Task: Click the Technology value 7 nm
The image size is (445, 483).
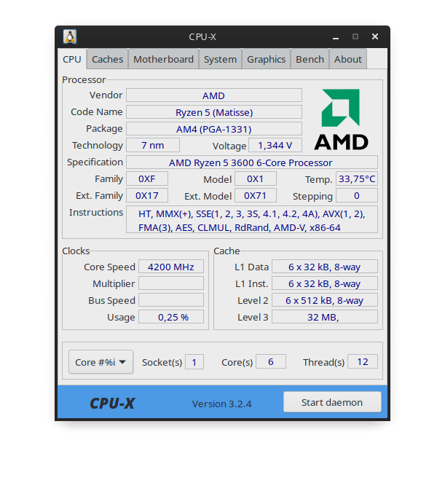Action: coord(153,146)
